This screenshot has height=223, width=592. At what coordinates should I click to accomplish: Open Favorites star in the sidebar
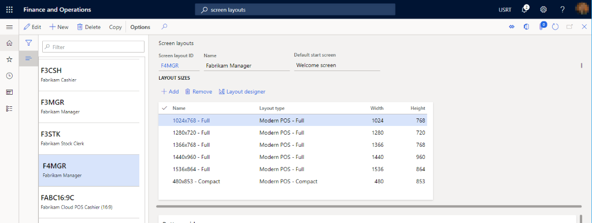(x=9, y=60)
